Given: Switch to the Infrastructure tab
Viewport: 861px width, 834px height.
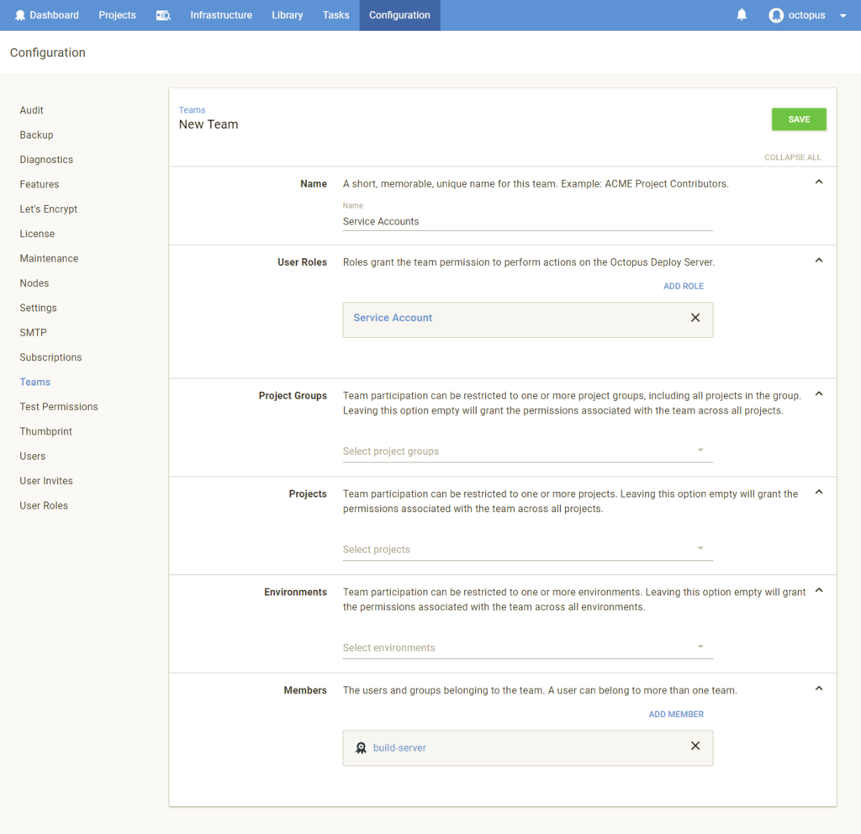Looking at the screenshot, I should pos(220,14).
